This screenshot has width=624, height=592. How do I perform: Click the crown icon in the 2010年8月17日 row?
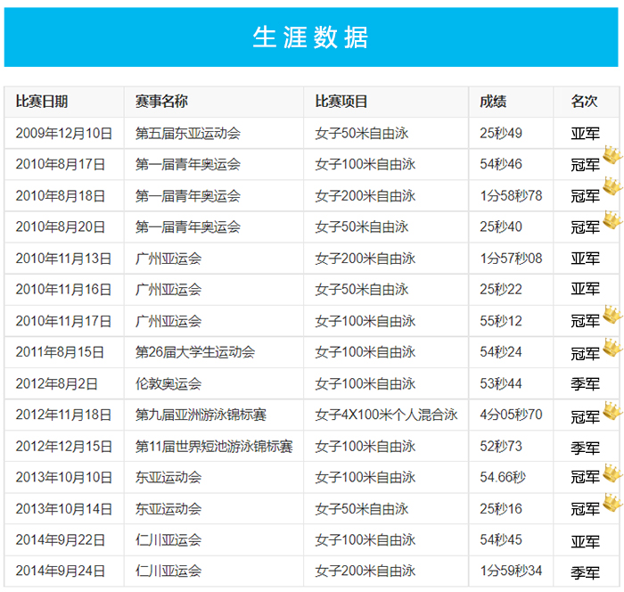612,155
